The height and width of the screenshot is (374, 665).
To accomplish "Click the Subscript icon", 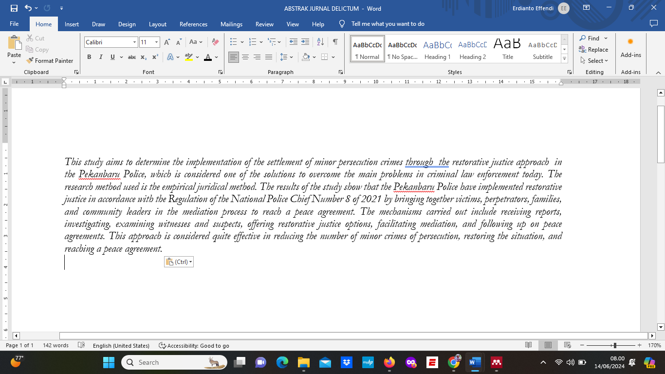I will tap(144, 57).
